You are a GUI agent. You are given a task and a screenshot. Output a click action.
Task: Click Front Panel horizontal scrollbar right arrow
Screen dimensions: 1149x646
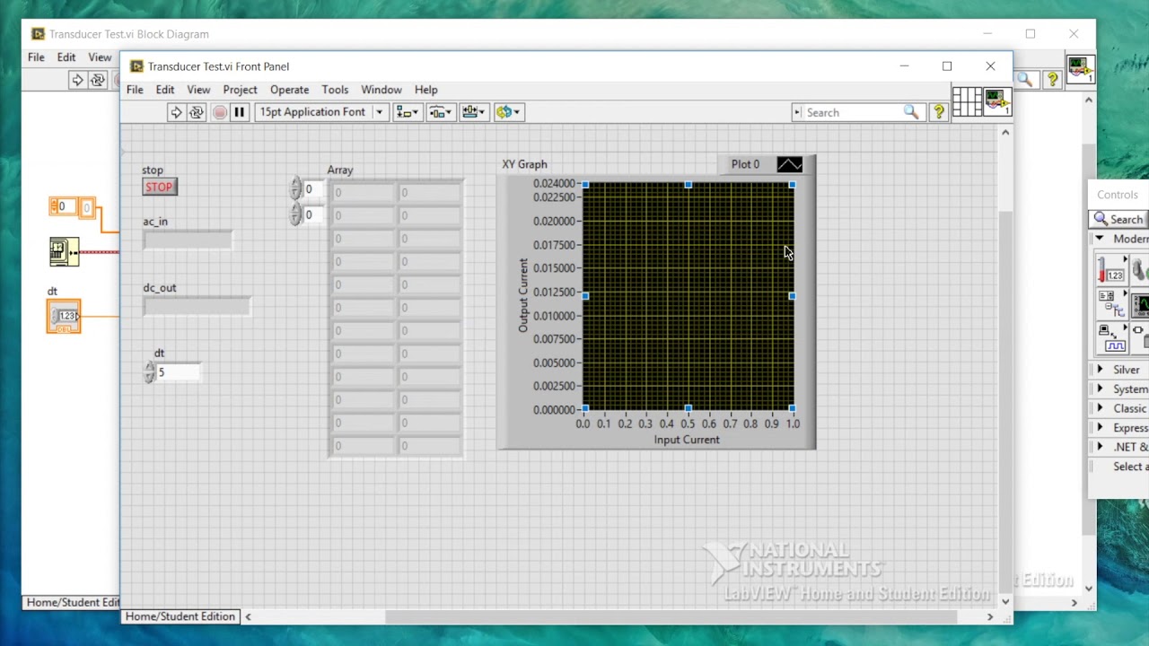tap(990, 616)
